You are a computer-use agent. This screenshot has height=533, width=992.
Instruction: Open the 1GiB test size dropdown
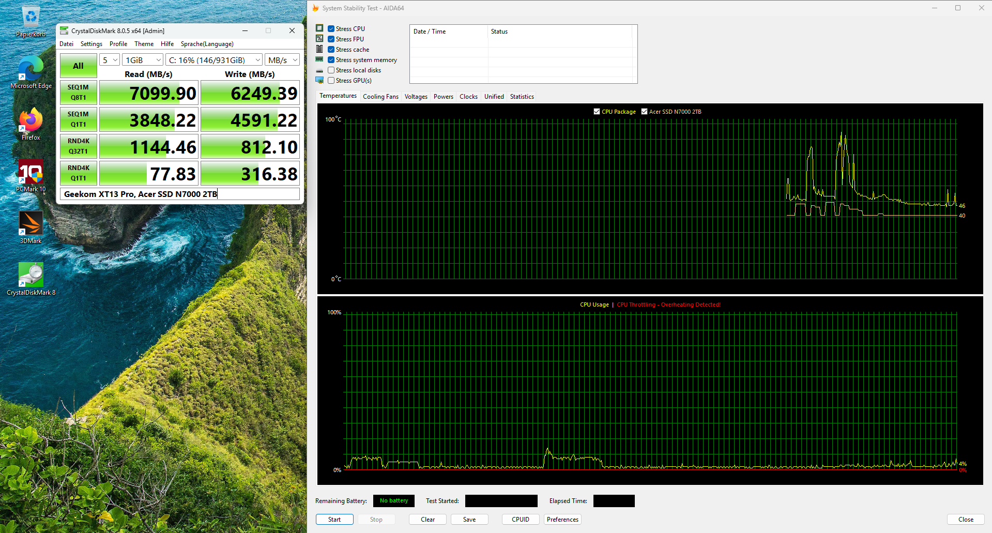[143, 60]
